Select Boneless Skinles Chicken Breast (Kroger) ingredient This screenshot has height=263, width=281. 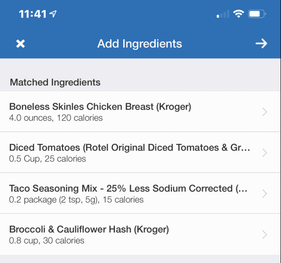pos(100,107)
